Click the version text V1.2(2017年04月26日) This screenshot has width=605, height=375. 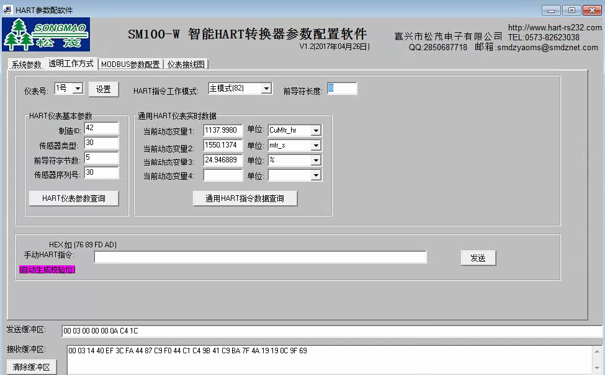click(x=334, y=46)
